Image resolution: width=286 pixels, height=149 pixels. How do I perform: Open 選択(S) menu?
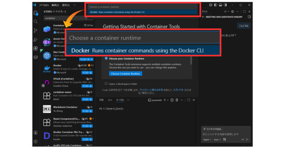[x=66, y=5]
